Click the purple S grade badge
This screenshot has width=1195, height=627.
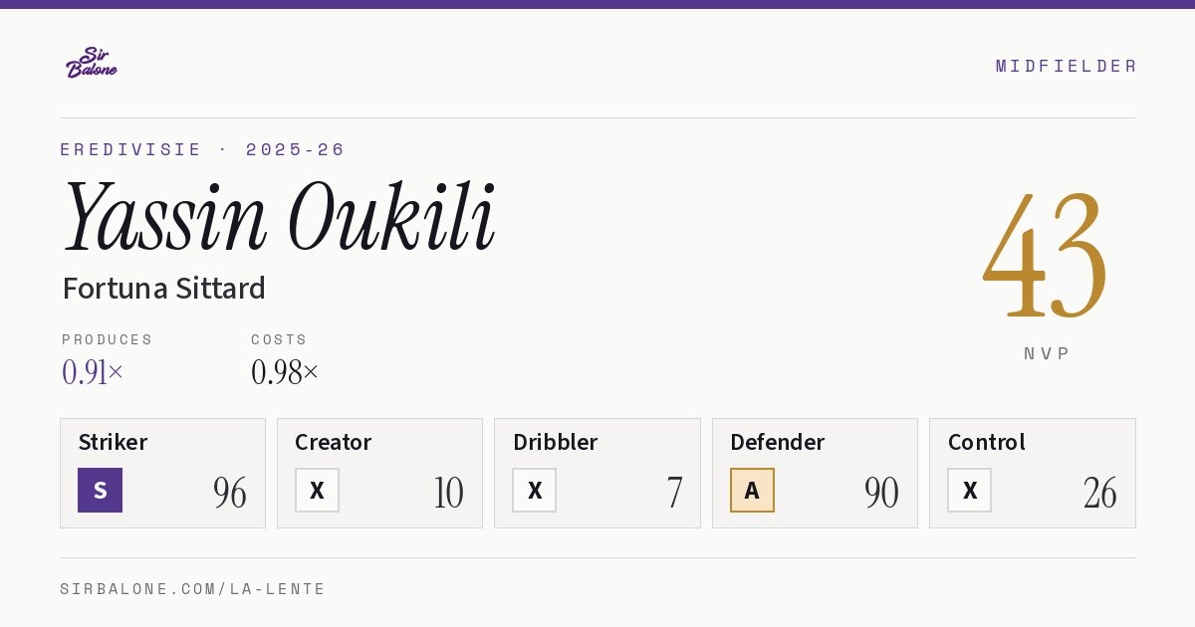tap(100, 490)
